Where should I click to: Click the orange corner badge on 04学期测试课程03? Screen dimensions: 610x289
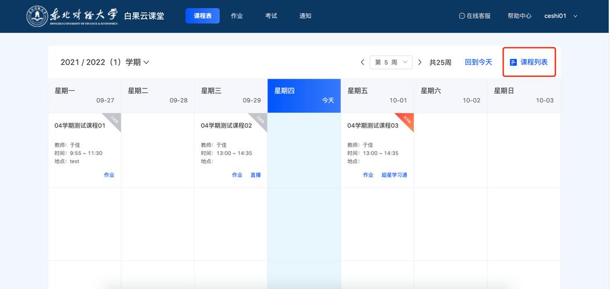tap(407, 120)
